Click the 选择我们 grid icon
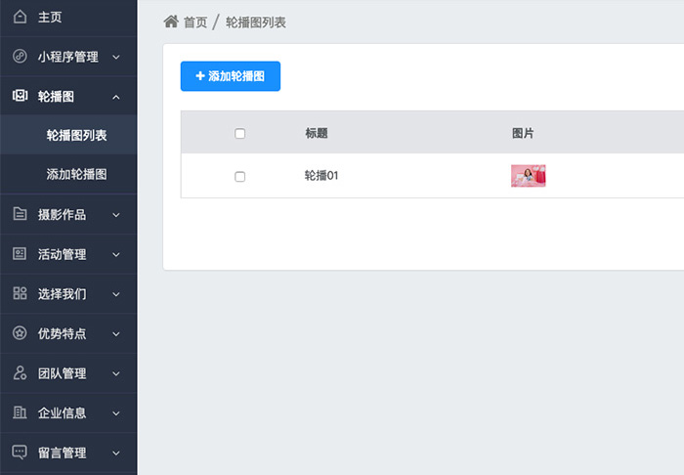Image resolution: width=684 pixels, height=475 pixels. 20,293
